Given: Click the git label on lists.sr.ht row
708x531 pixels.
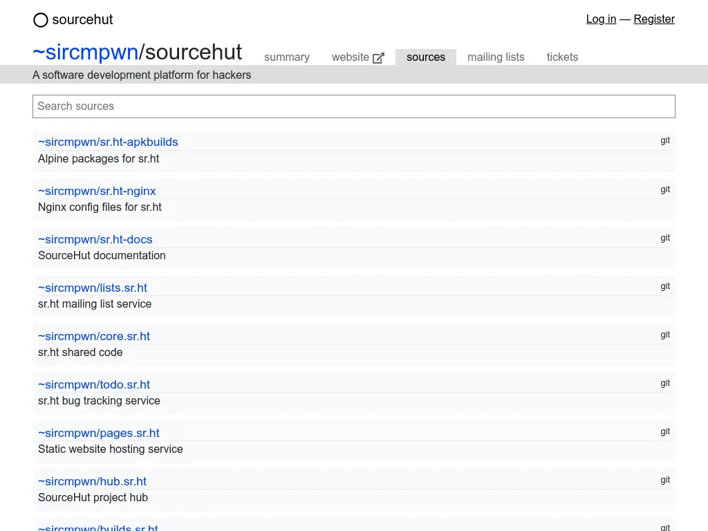Looking at the screenshot, I should pos(665,286).
